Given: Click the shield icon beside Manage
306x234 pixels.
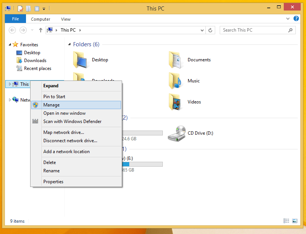Looking at the screenshot, I should (35, 105).
